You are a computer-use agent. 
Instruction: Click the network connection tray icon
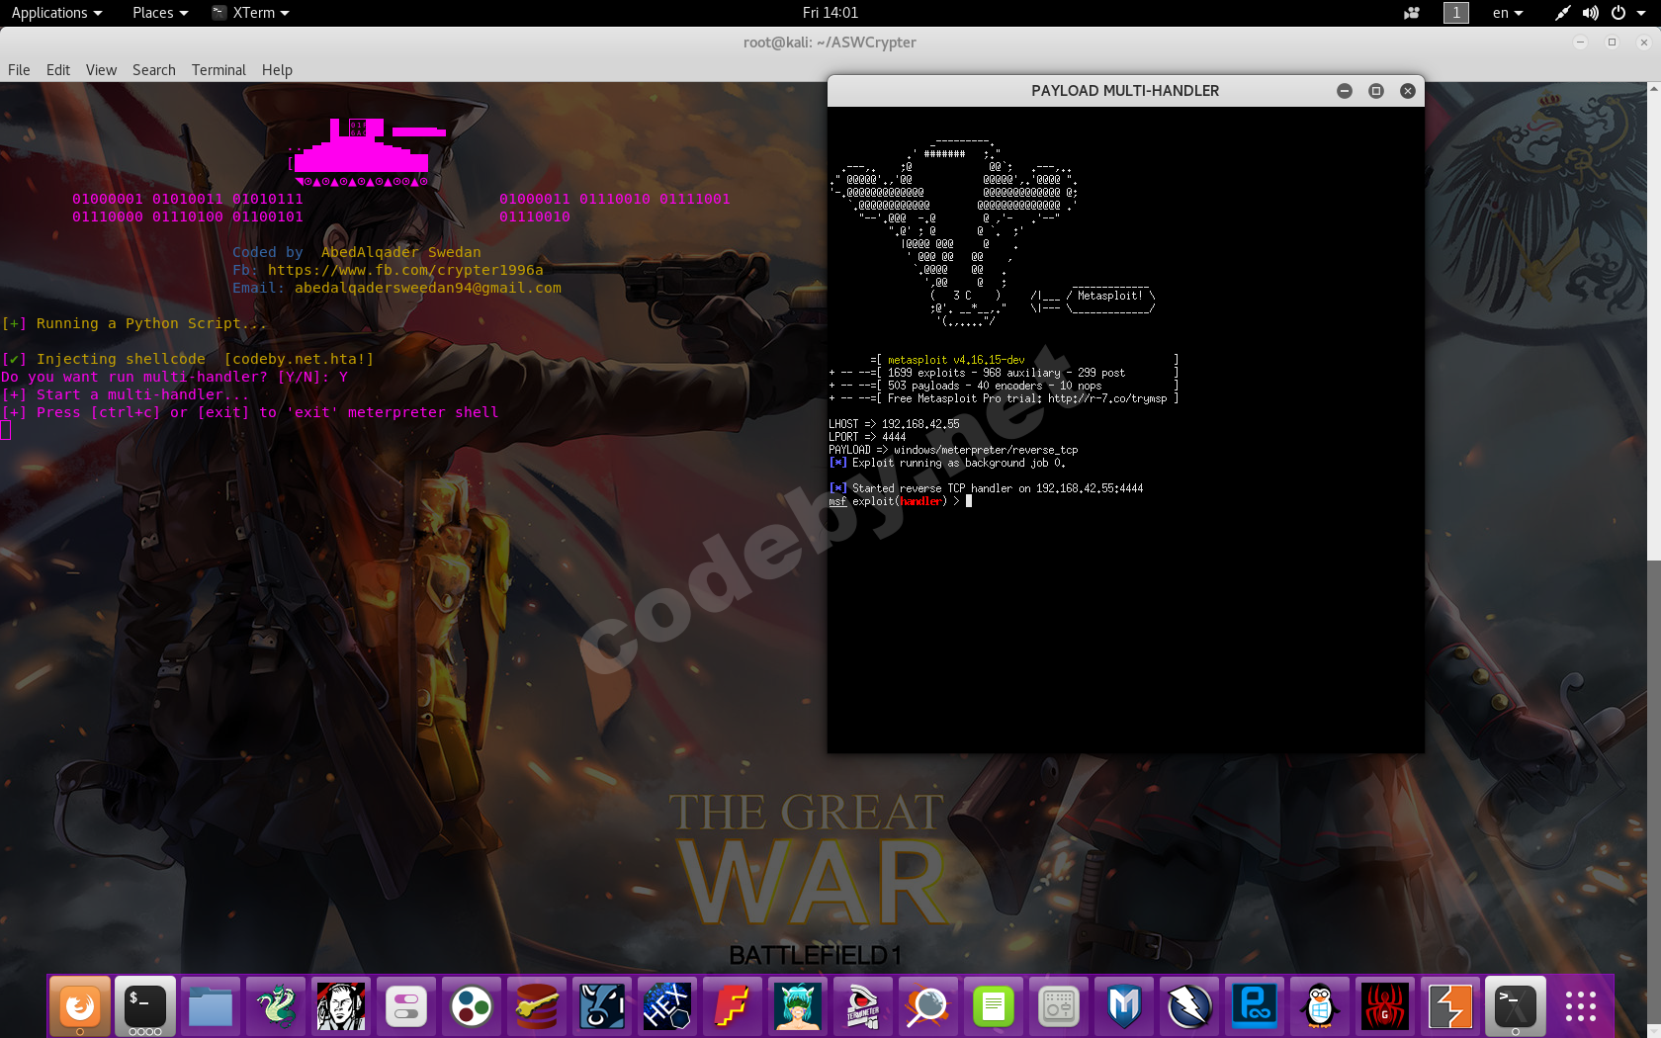[x=1562, y=13]
